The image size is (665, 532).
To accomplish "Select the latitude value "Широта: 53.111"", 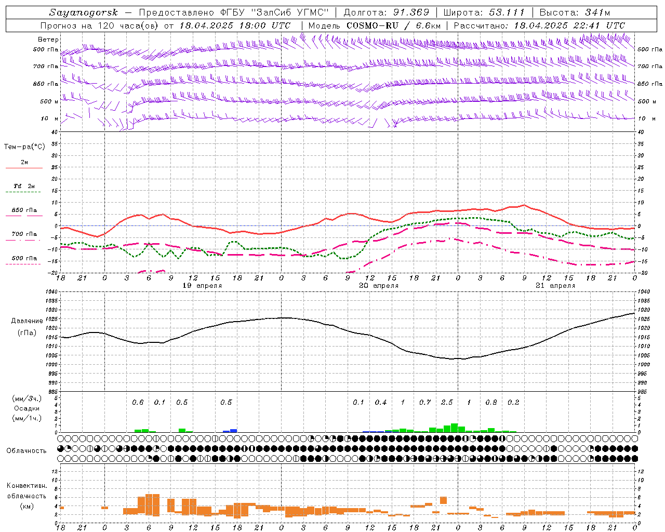I will 484,12.
